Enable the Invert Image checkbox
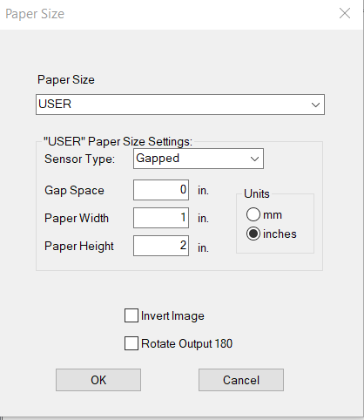This screenshot has height=420, width=364. pos(131,315)
